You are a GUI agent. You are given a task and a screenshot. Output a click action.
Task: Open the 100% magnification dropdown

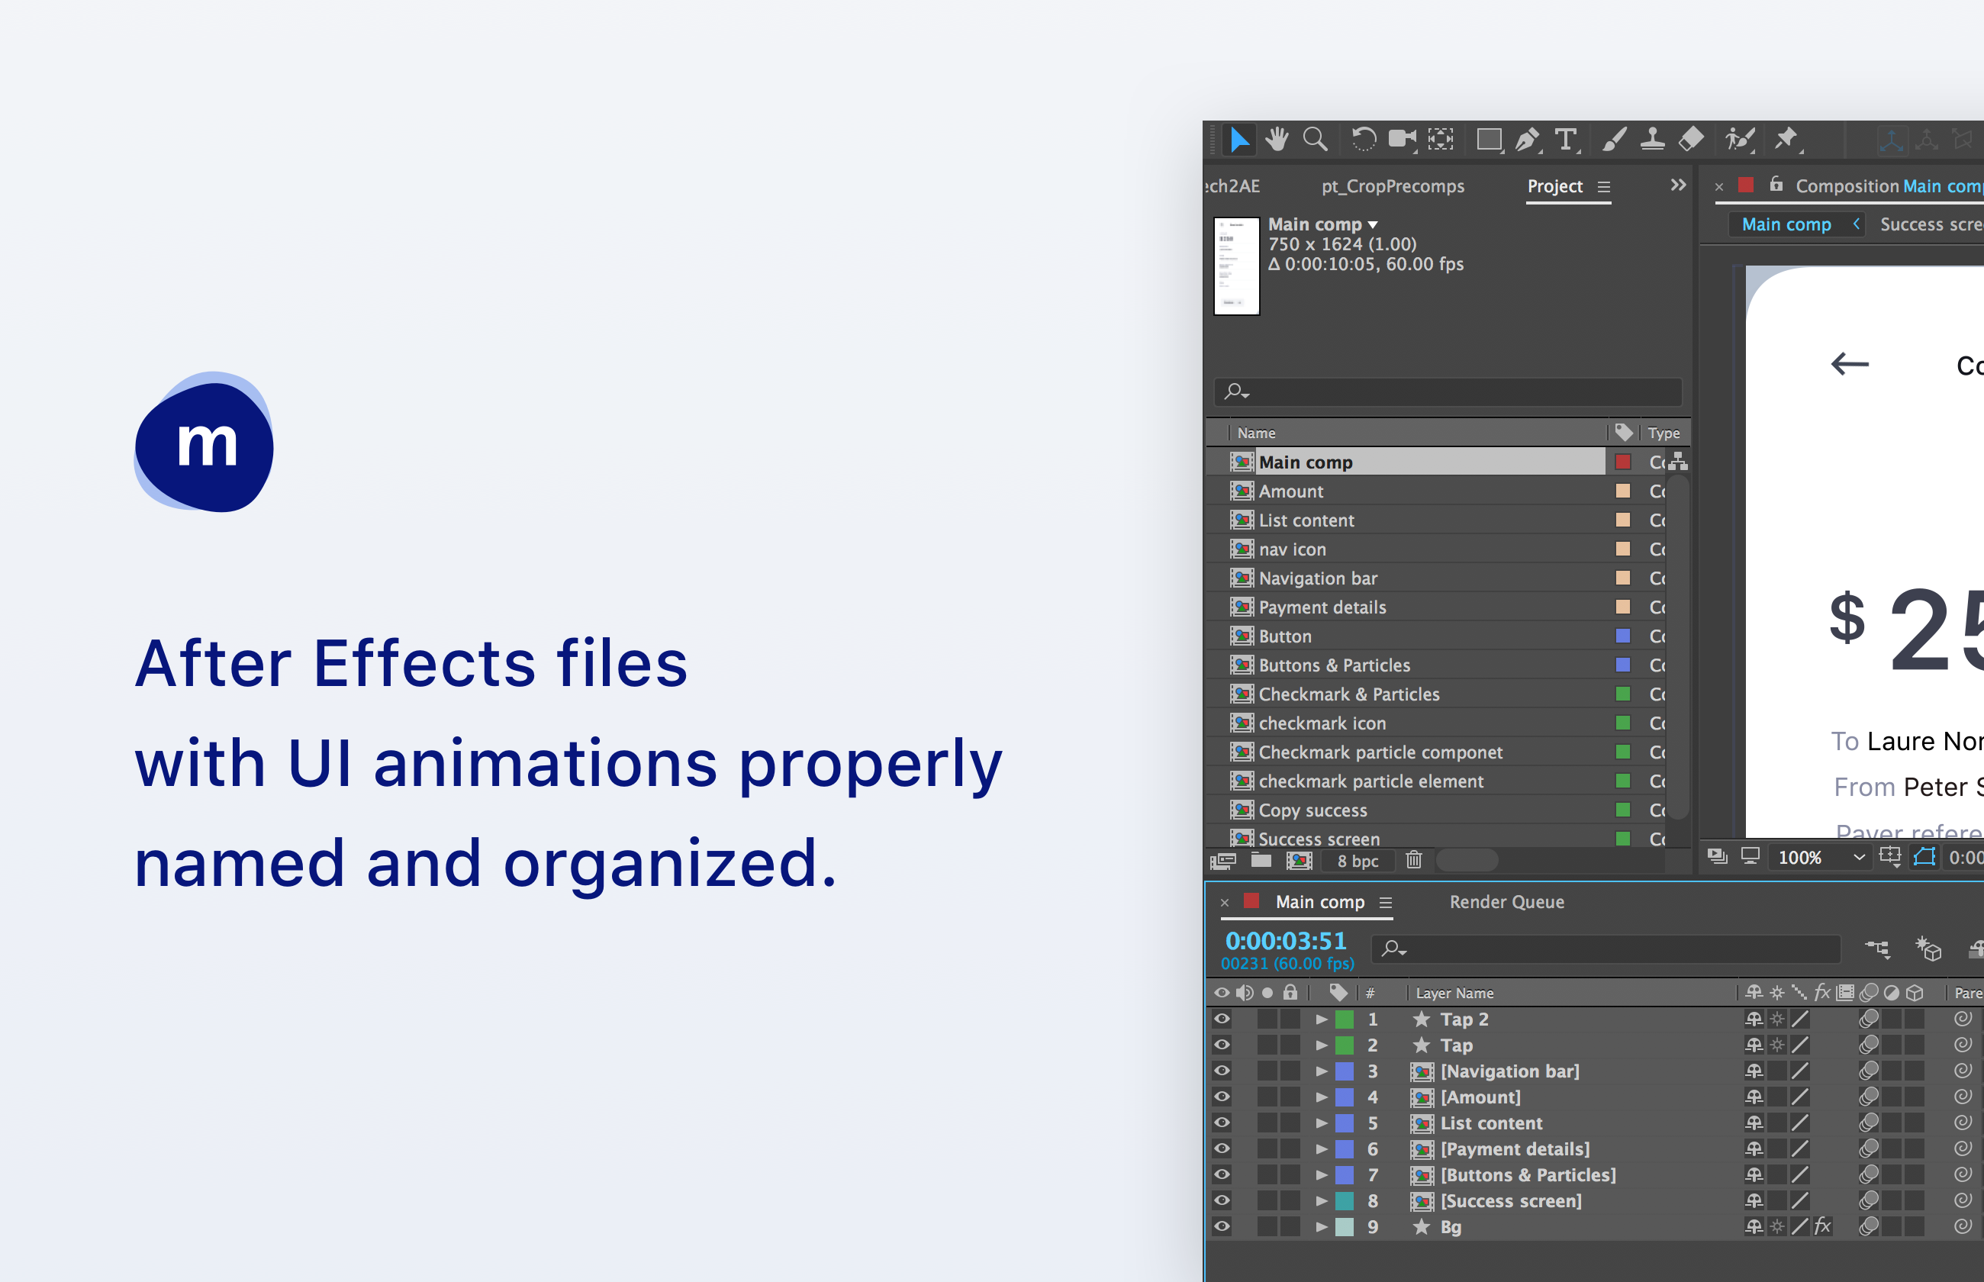tap(1821, 858)
